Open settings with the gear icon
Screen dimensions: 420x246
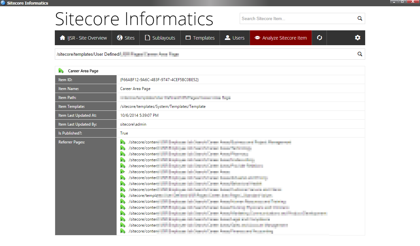click(x=358, y=38)
